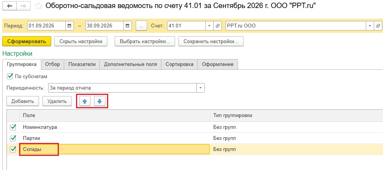Click the start date field 01.09.2026
Screen dimensions: 383x170
pos(47,26)
